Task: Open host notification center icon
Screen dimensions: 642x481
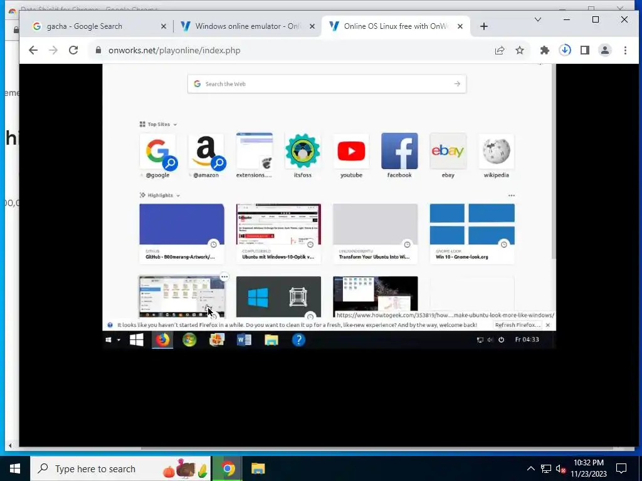Action: [621, 468]
